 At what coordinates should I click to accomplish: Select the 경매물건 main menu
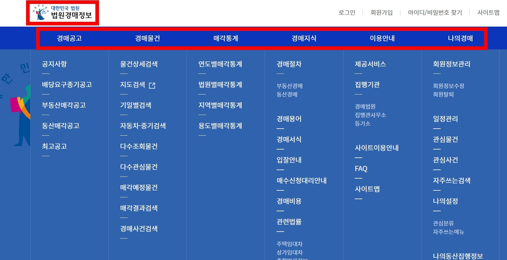(x=147, y=38)
